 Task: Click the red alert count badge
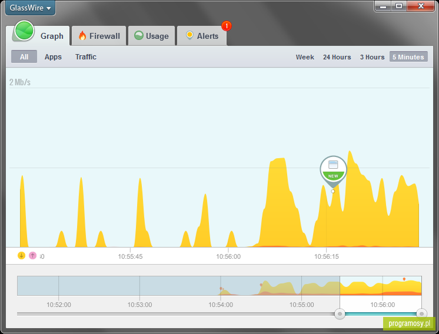(x=227, y=26)
